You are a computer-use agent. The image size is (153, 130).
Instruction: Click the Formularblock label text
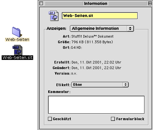click(130, 119)
